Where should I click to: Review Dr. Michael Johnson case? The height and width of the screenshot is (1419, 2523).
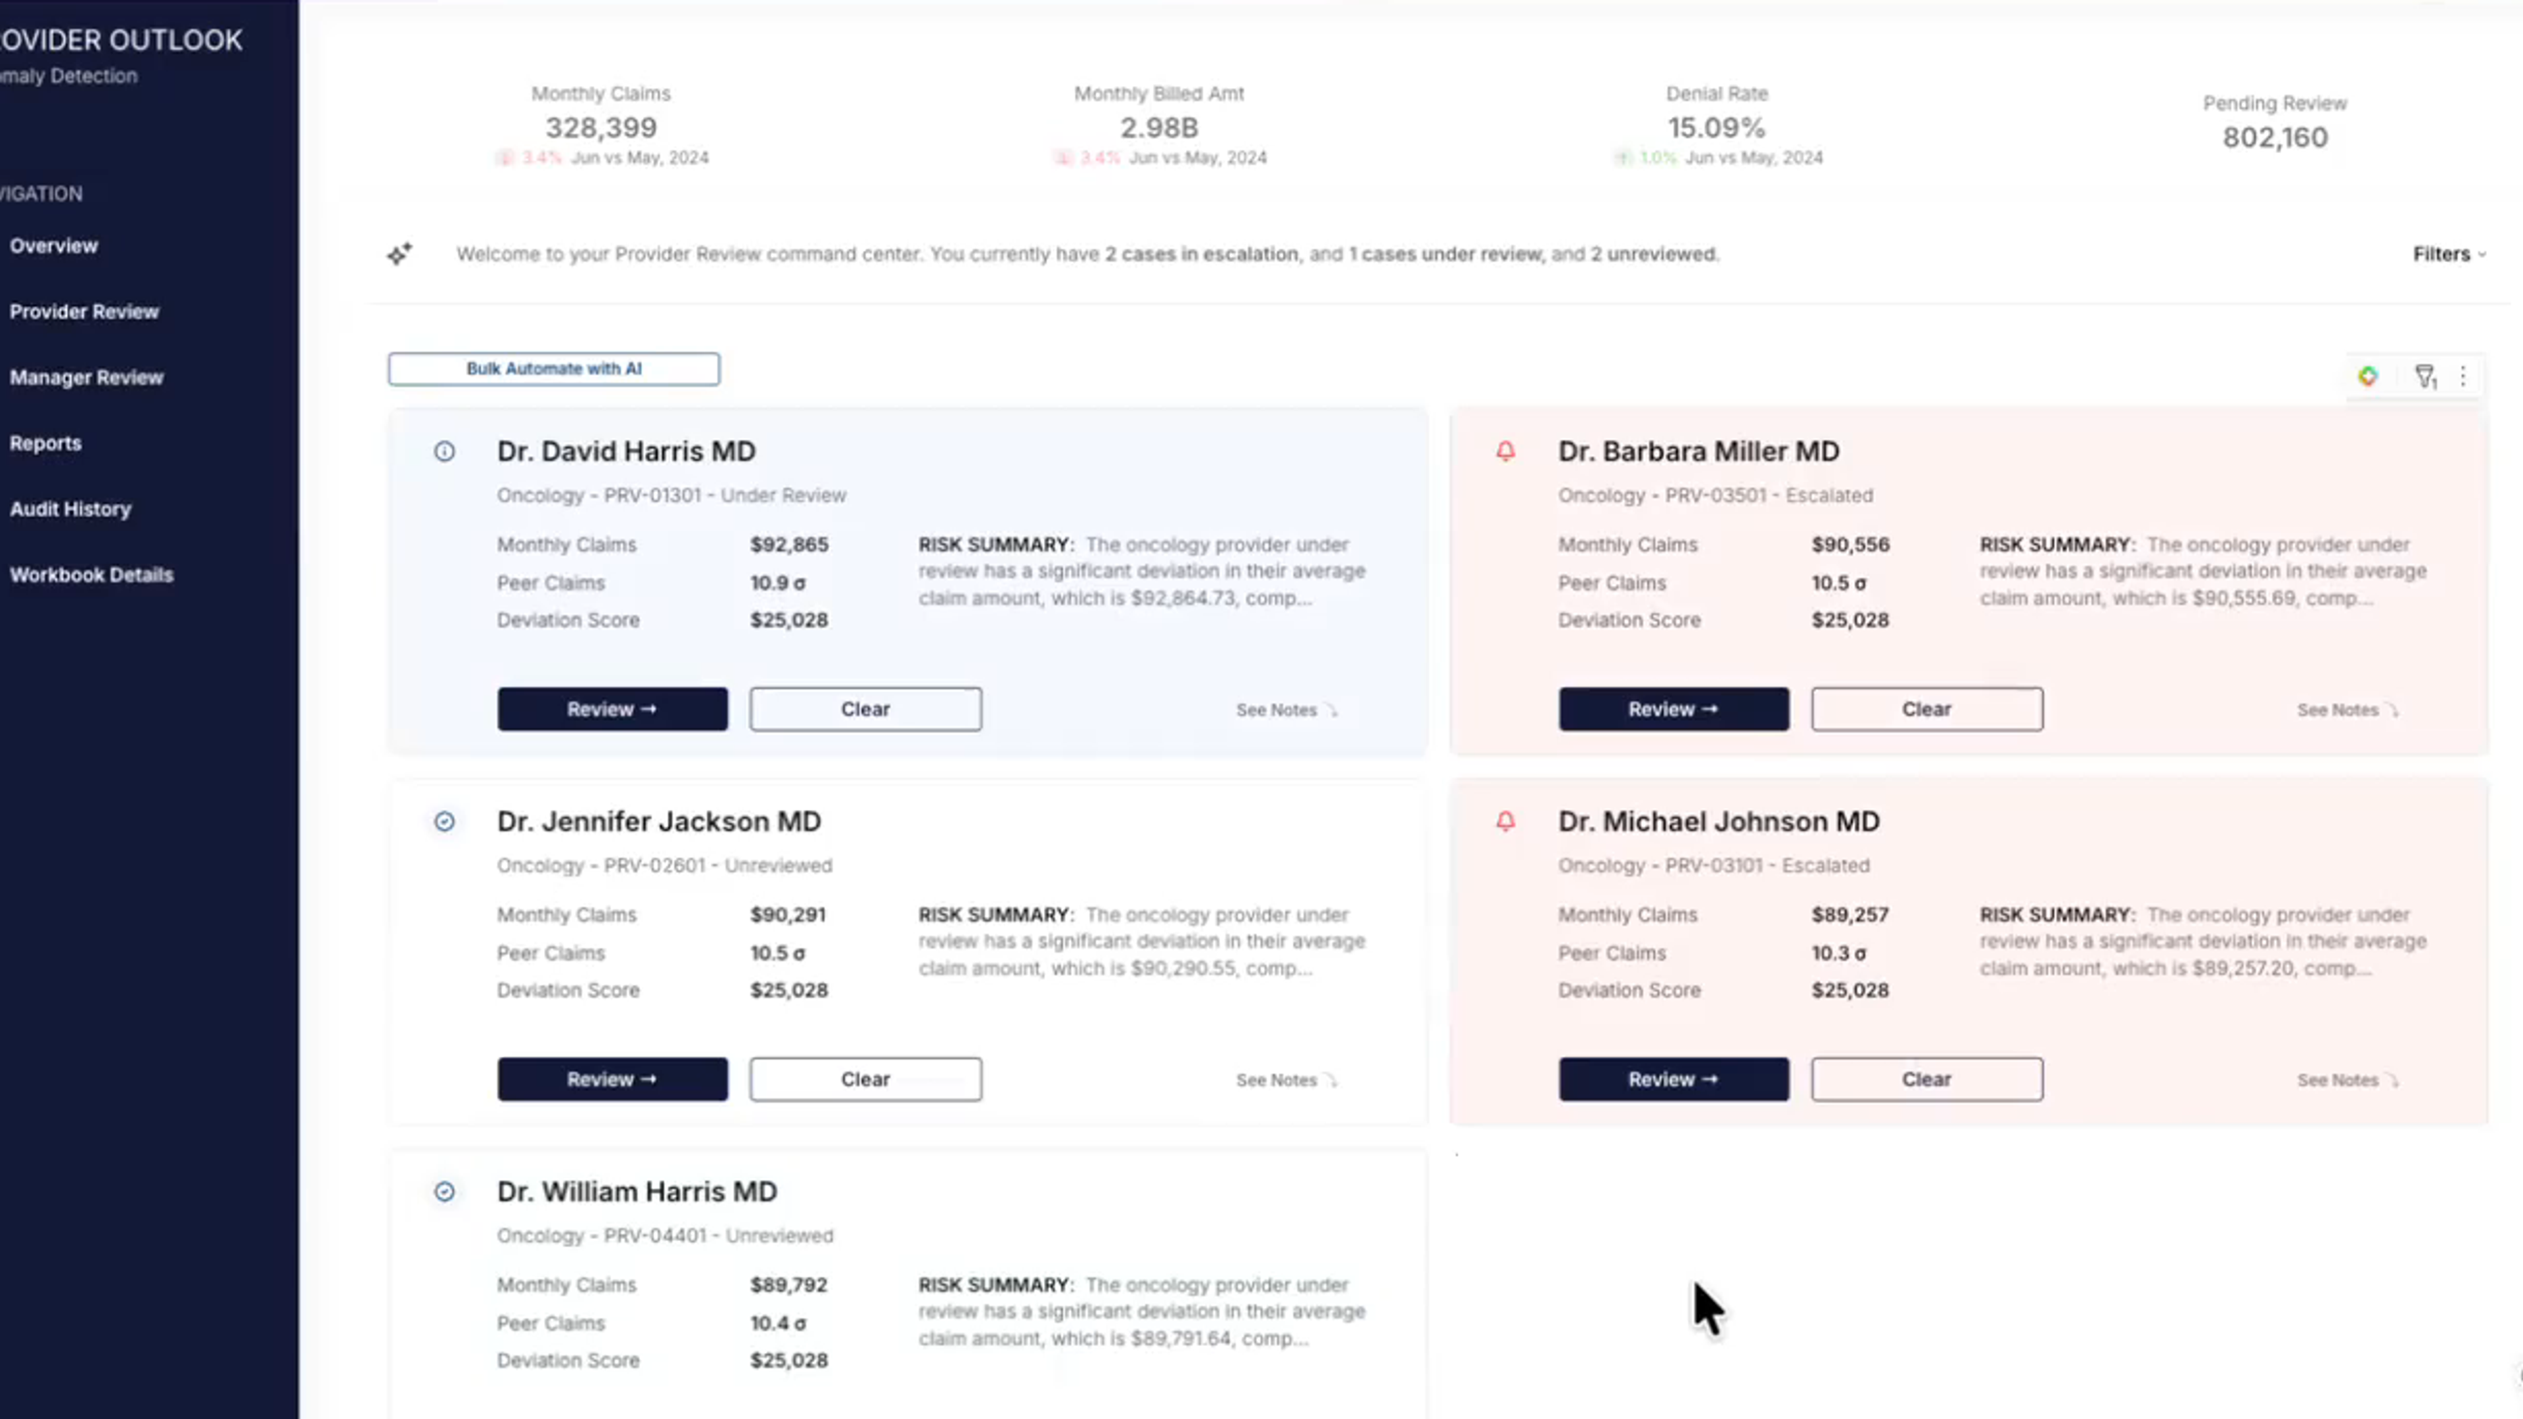1674,1079
